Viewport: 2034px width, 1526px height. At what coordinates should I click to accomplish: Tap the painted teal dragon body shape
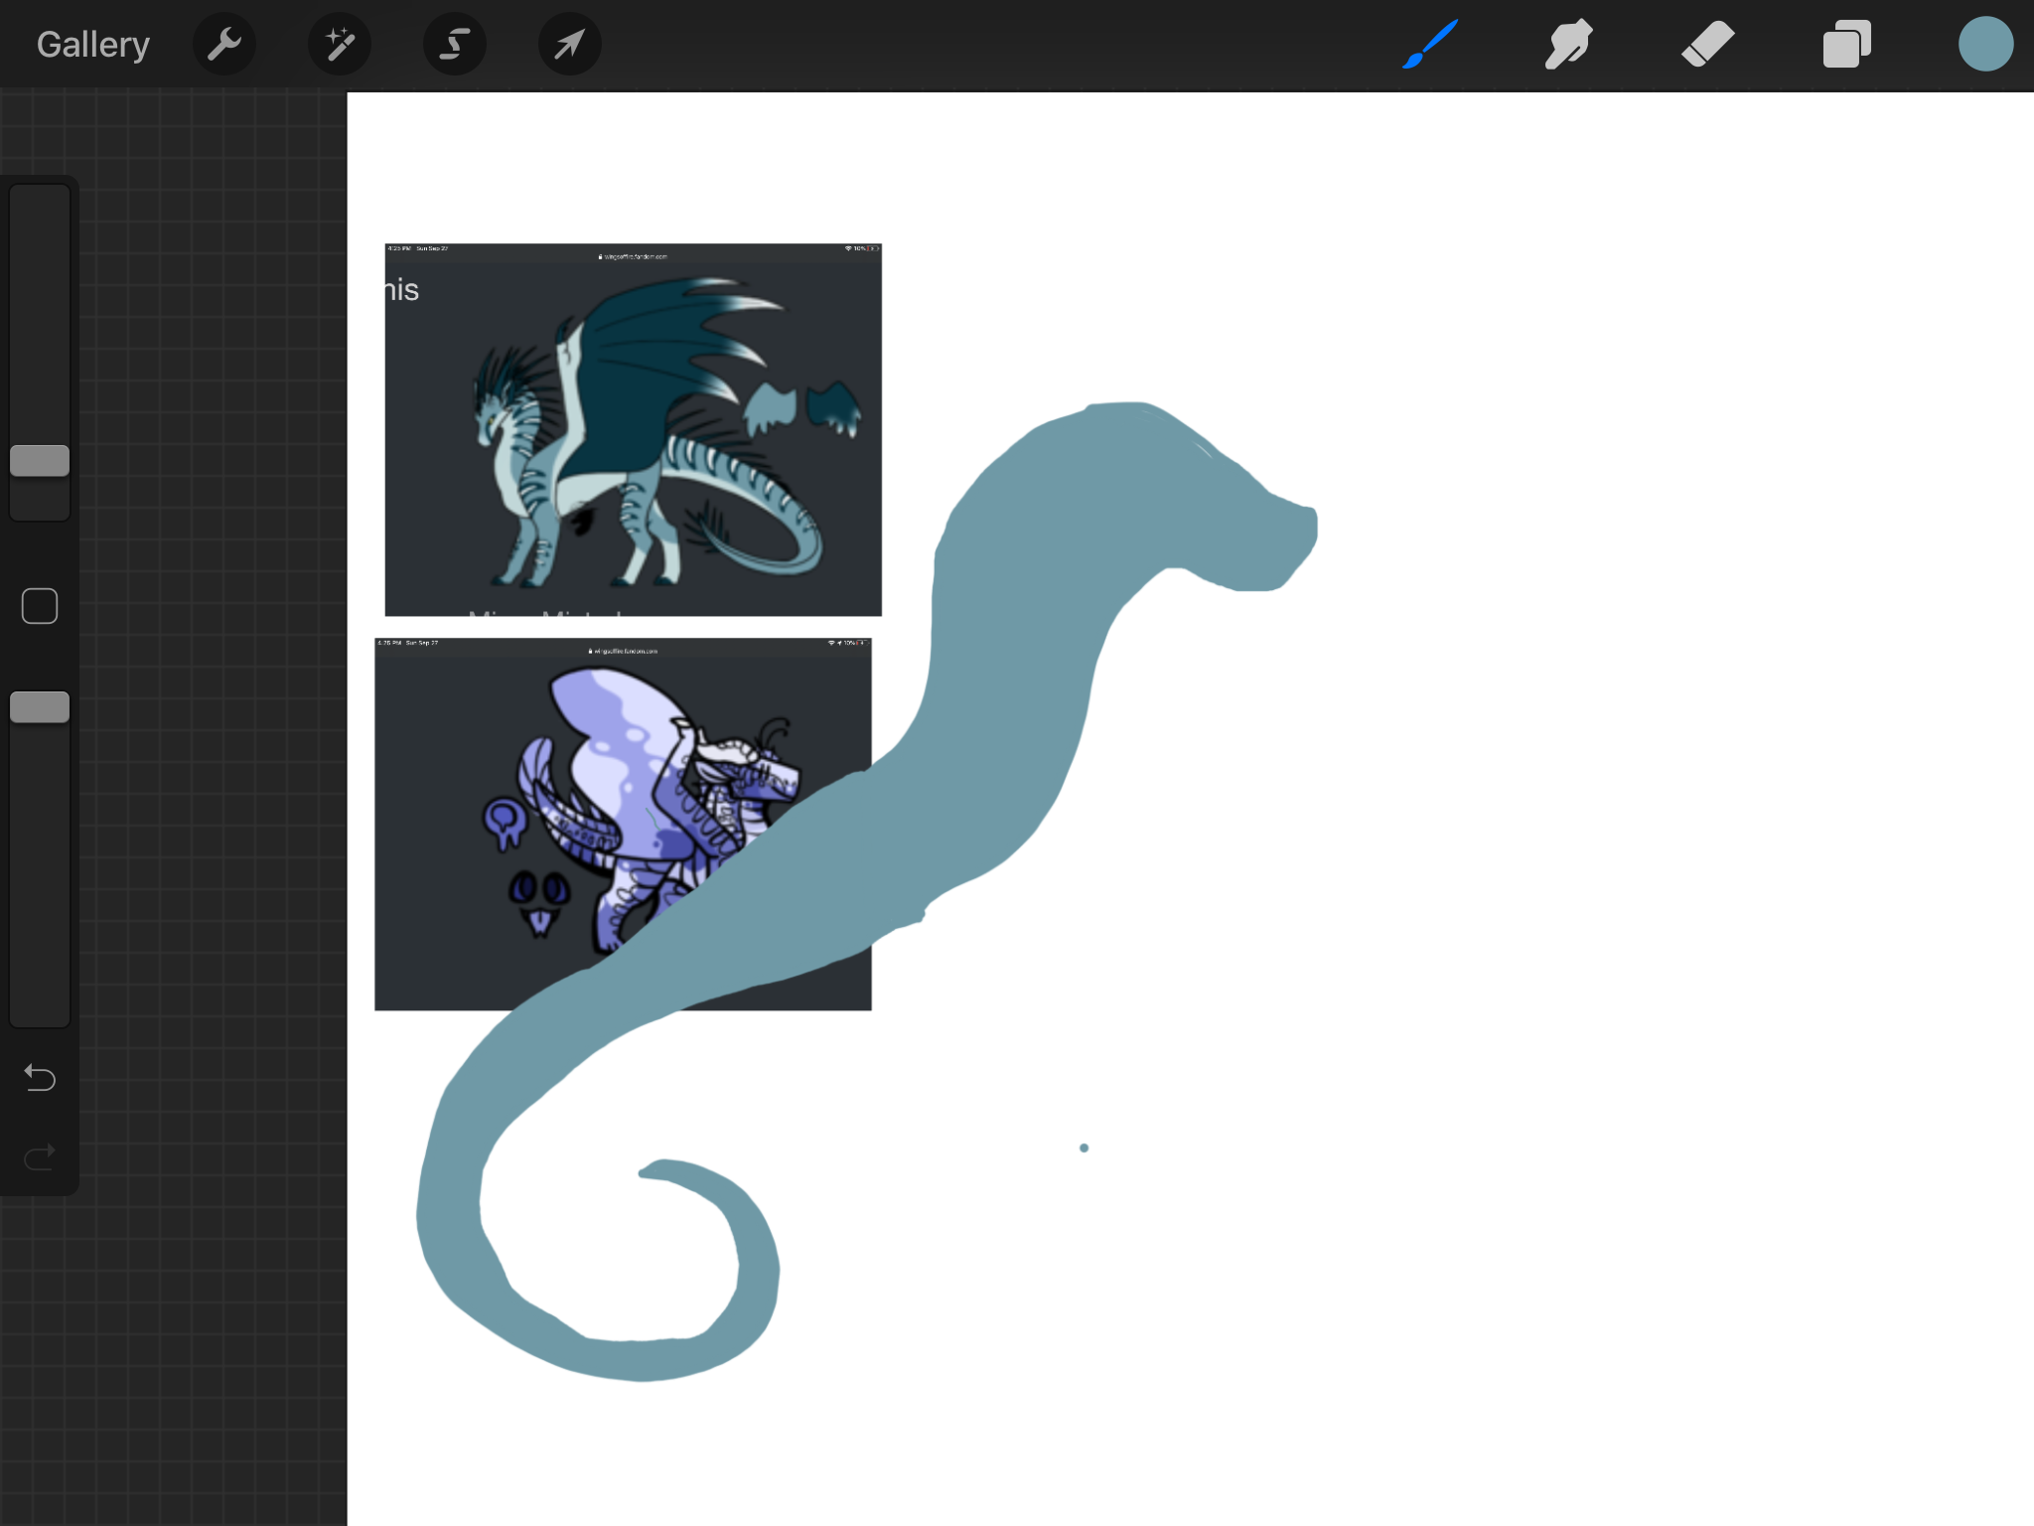pyautogui.click(x=1003, y=695)
